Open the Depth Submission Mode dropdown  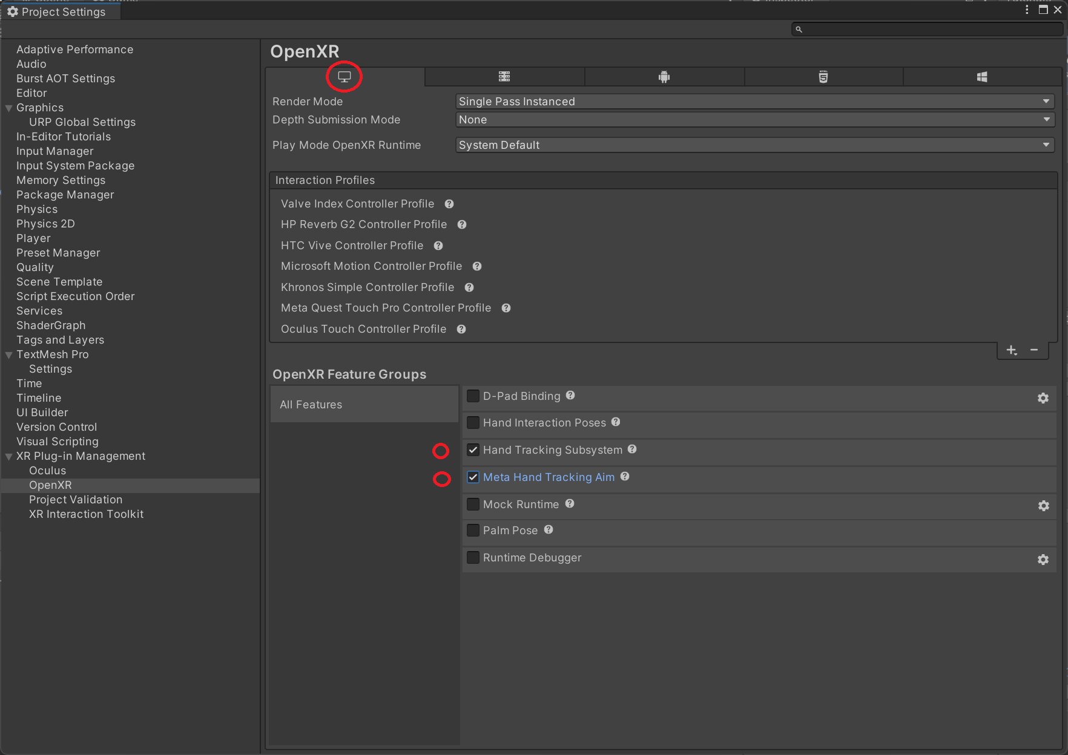click(x=754, y=120)
